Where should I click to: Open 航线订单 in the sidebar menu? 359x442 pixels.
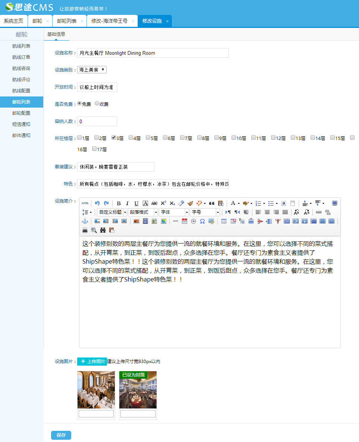click(21, 57)
